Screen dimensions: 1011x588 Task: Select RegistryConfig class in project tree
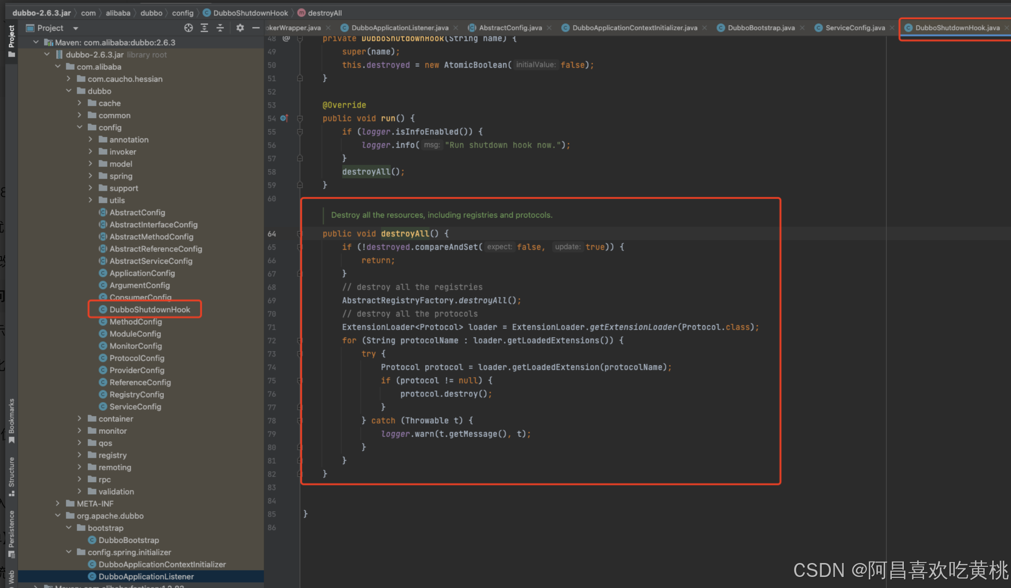click(x=136, y=394)
